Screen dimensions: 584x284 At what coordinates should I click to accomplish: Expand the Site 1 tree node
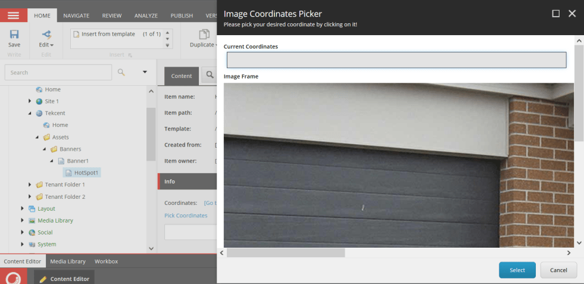(x=30, y=101)
